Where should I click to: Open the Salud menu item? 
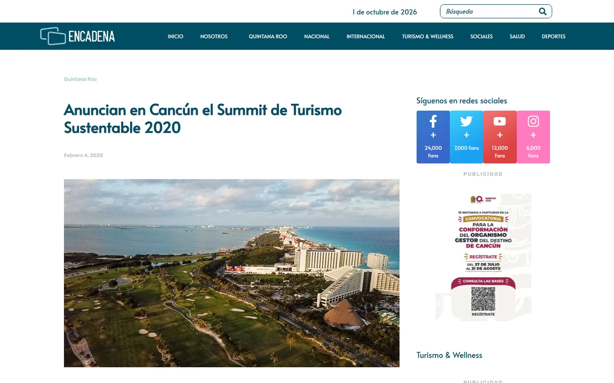(517, 36)
